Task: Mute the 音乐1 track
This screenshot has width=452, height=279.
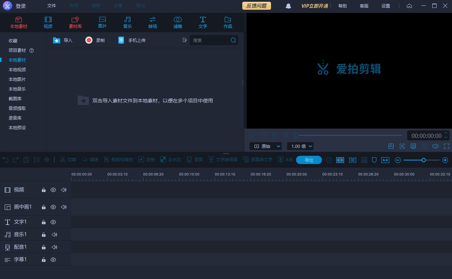Action: point(54,235)
